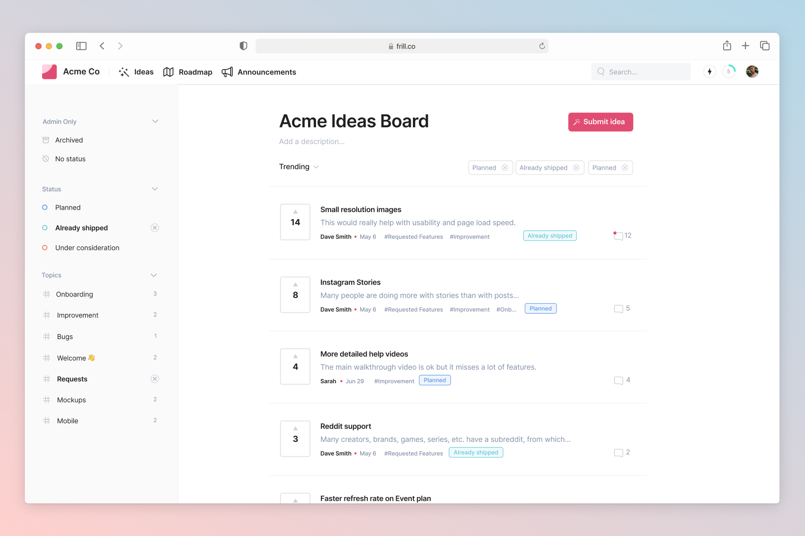This screenshot has height=536, width=805.
Task: Open comments on More detailed help videos
Action: [622, 380]
